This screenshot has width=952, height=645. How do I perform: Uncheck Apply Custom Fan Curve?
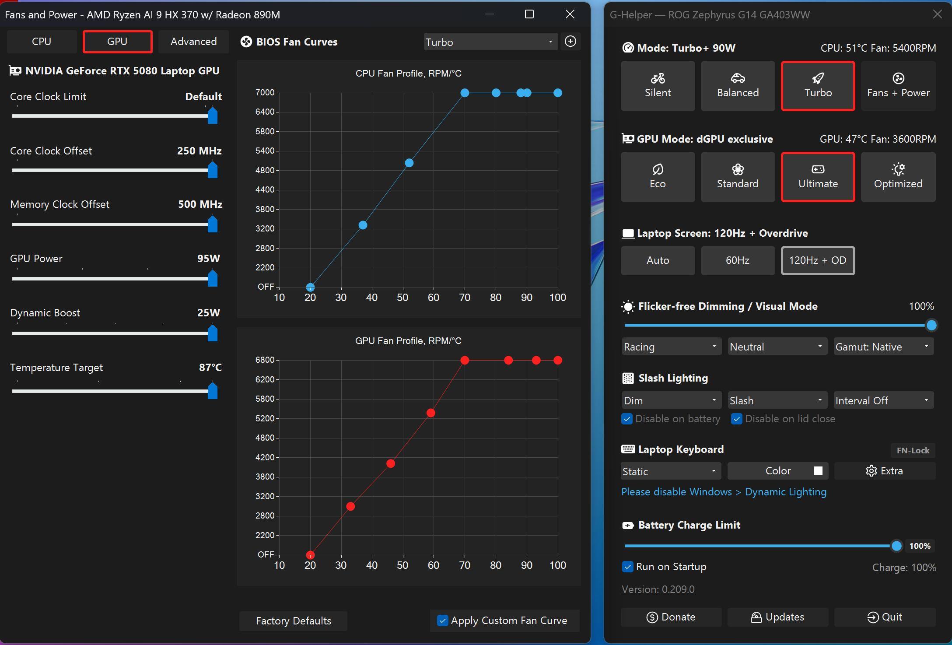[443, 620]
